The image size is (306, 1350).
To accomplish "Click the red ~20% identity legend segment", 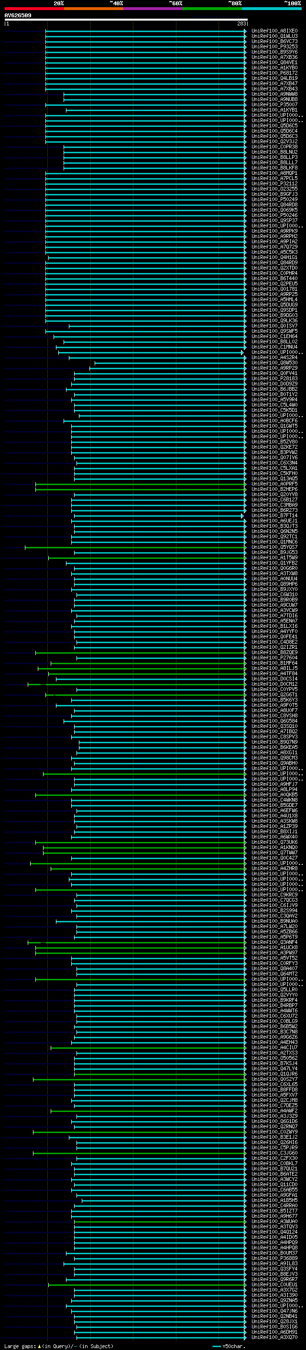I will click(34, 9).
